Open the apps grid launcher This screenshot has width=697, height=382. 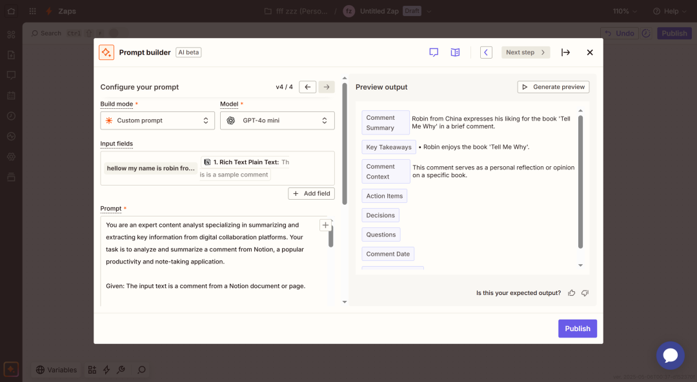tap(32, 11)
